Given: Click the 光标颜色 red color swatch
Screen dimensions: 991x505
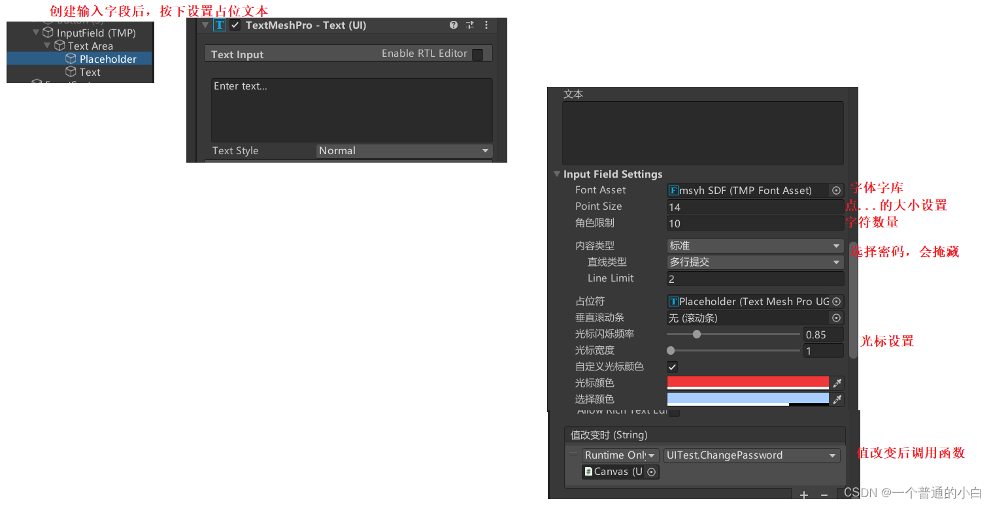Looking at the screenshot, I should [x=748, y=383].
